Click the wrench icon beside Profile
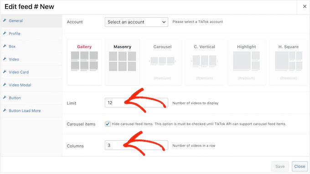The height and width of the screenshot is (174, 310). point(5,33)
